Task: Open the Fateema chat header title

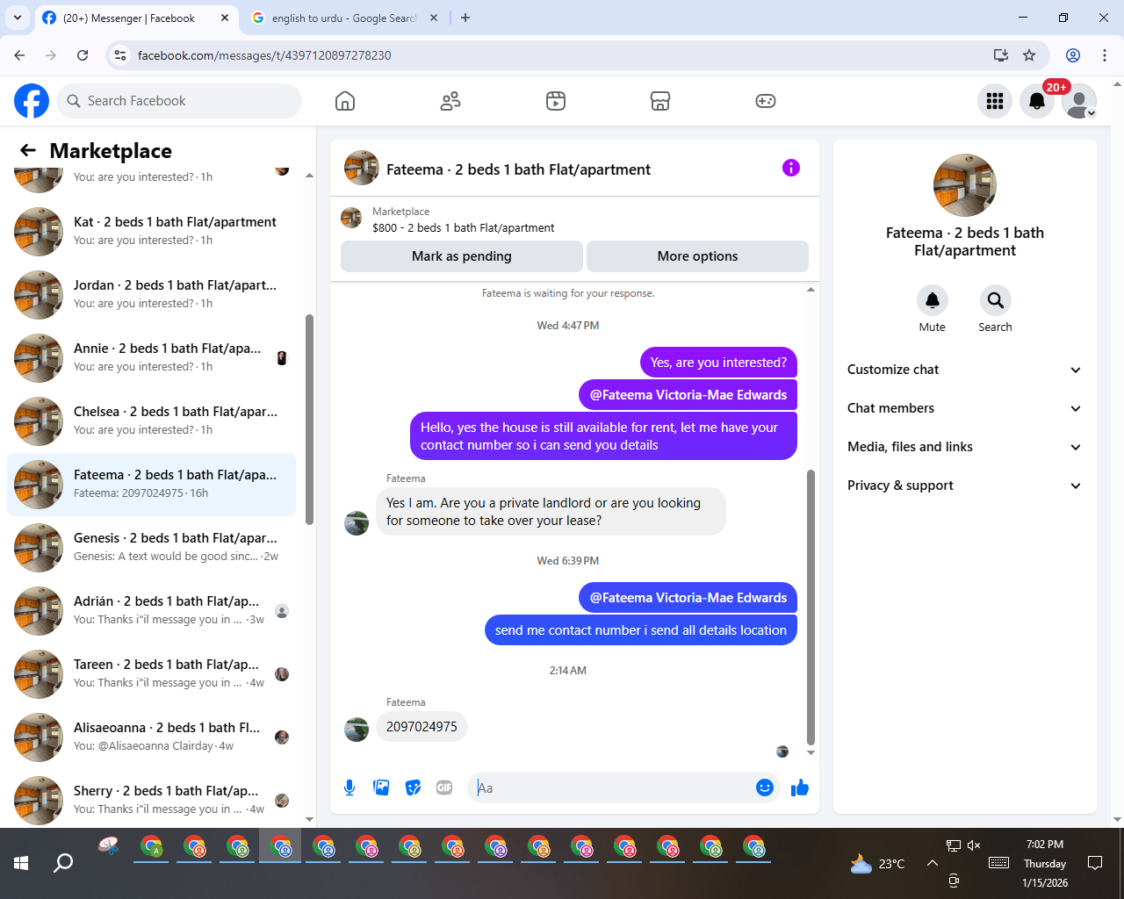Action: (x=518, y=169)
